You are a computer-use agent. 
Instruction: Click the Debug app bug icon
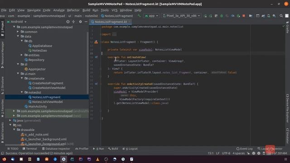point(222,16)
